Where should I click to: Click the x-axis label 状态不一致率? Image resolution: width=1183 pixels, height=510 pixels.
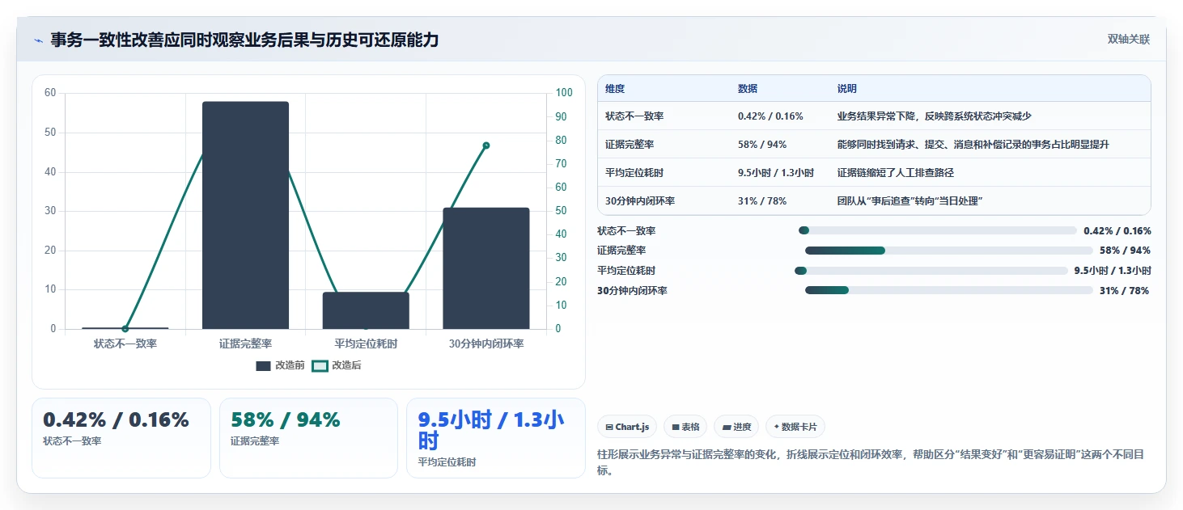(x=125, y=344)
